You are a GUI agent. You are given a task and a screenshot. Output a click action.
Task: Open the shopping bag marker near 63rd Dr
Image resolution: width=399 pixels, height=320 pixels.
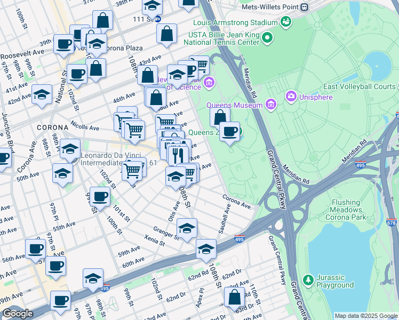point(234,297)
